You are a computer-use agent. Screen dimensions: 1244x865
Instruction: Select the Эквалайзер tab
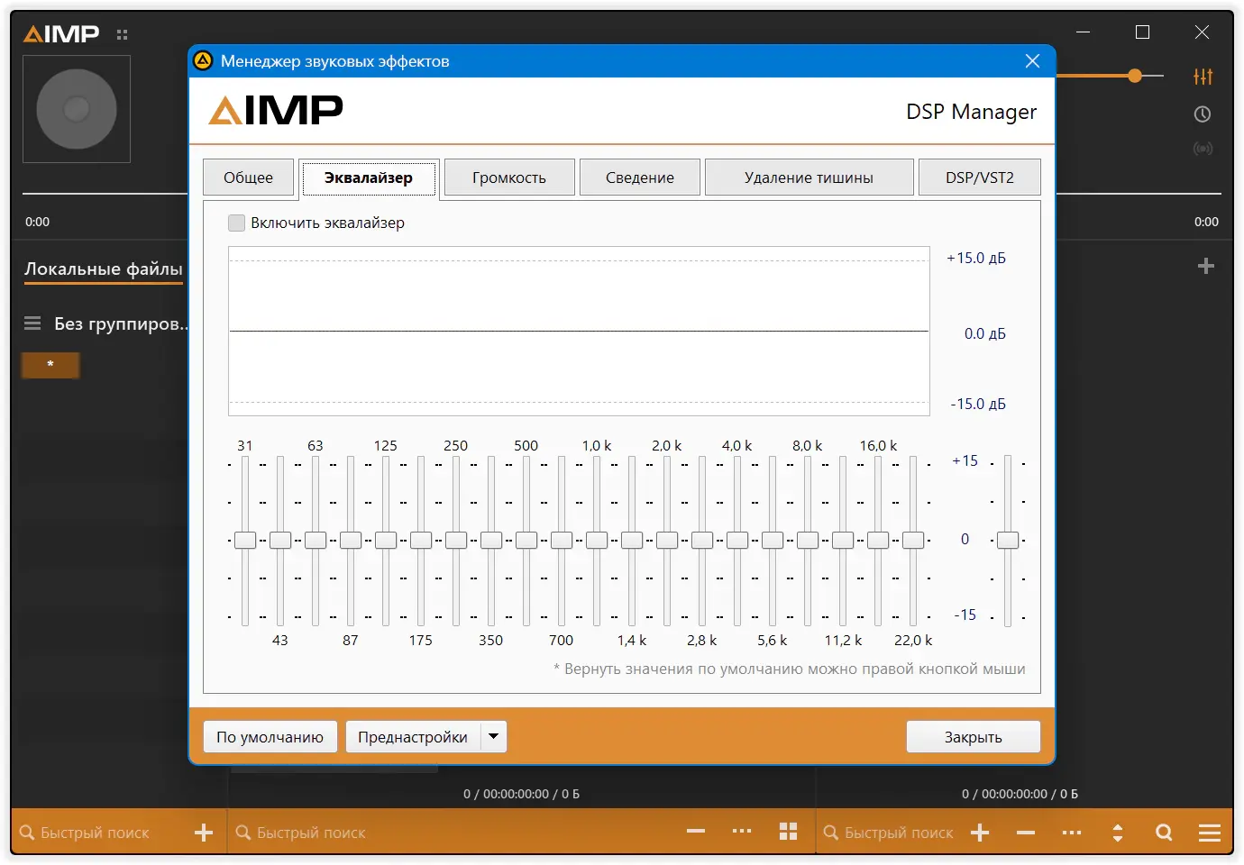click(369, 178)
